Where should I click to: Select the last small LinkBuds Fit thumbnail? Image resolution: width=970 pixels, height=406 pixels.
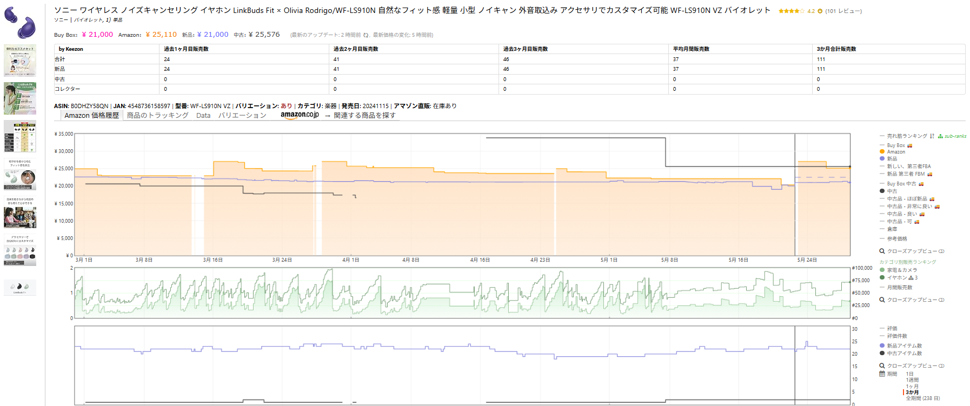pos(20,287)
